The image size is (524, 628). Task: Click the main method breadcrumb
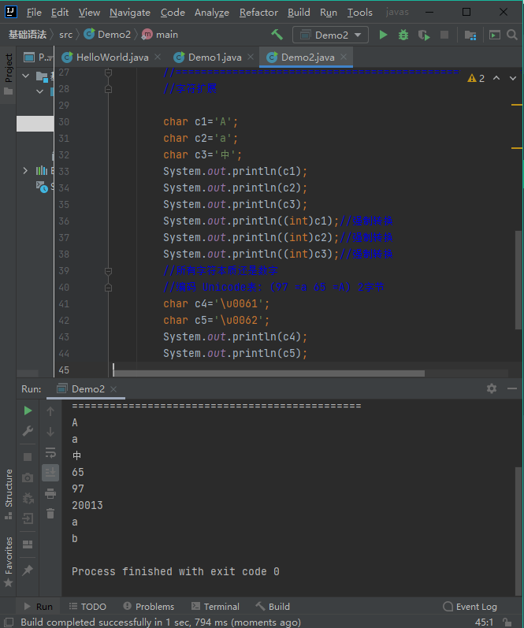(x=160, y=35)
